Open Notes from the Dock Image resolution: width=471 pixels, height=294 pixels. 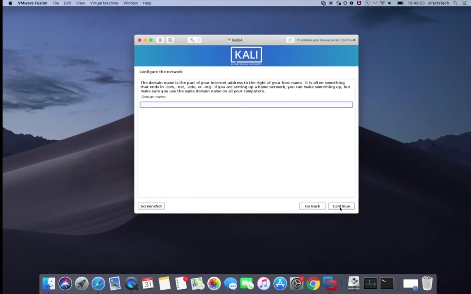pyautogui.click(x=164, y=283)
